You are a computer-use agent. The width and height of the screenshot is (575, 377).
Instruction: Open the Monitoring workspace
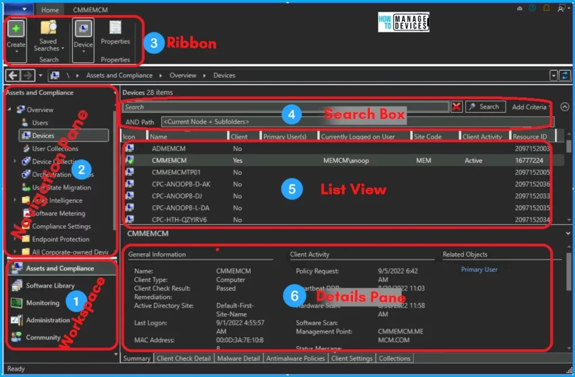pos(42,303)
